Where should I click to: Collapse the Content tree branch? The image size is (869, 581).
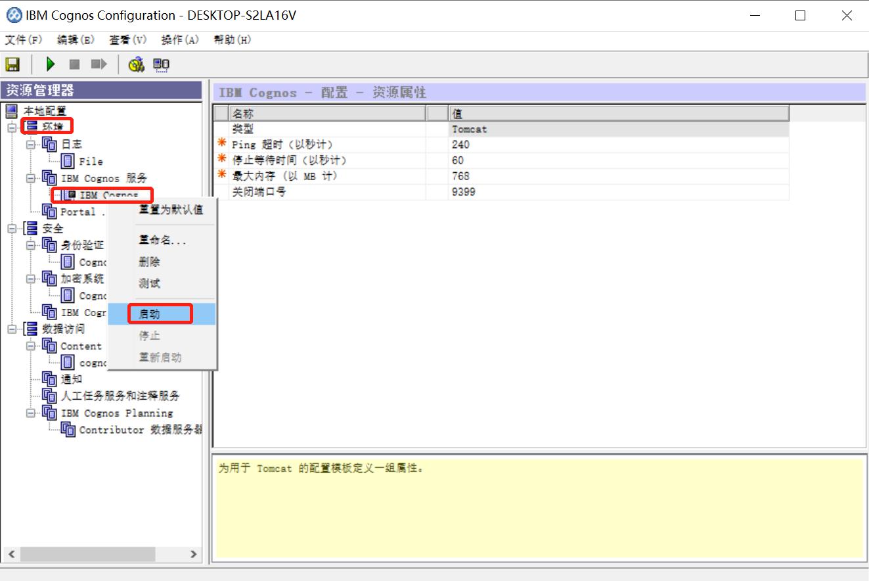point(30,346)
